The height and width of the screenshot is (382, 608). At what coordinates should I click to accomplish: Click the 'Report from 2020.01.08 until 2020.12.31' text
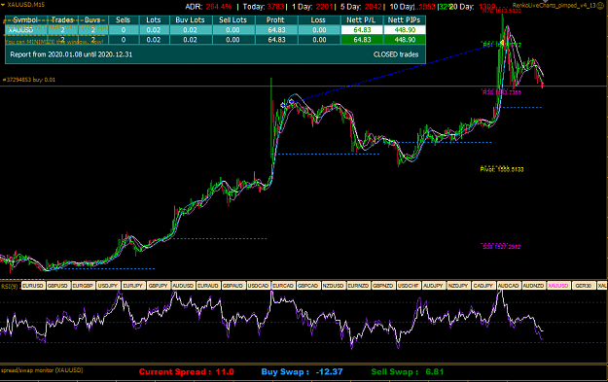[x=71, y=54]
